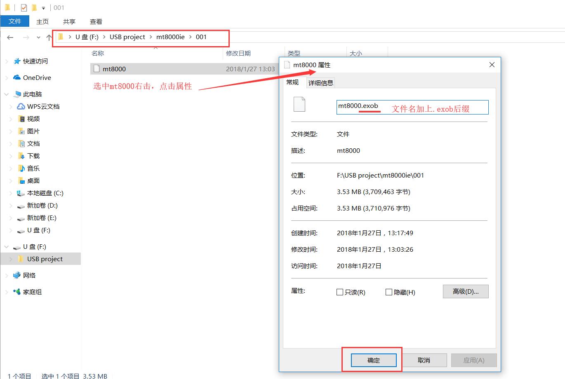The width and height of the screenshot is (565, 379).
Task: Close the mt8000 属性 dialog
Action: (x=492, y=65)
